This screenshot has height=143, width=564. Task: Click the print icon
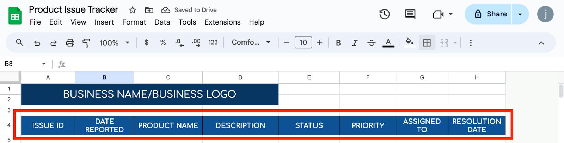(x=70, y=43)
